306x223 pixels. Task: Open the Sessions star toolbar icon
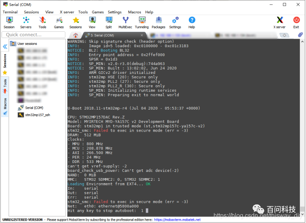(x=75, y=22)
